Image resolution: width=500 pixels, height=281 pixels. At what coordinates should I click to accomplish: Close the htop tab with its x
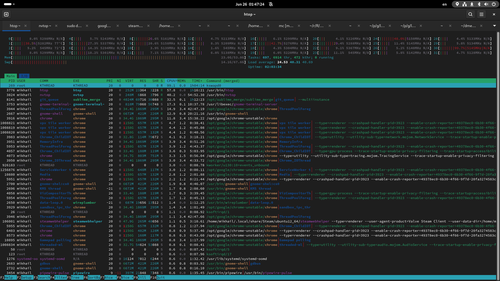pyautogui.click(x=25, y=26)
